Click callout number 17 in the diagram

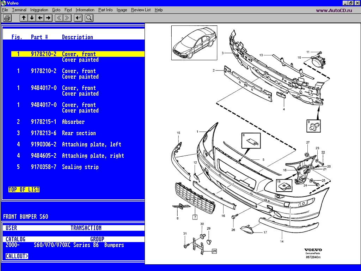[x=265, y=232]
